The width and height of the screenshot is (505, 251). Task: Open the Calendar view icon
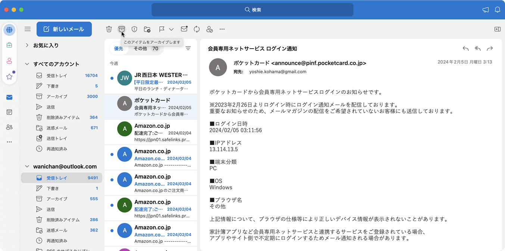click(9, 112)
